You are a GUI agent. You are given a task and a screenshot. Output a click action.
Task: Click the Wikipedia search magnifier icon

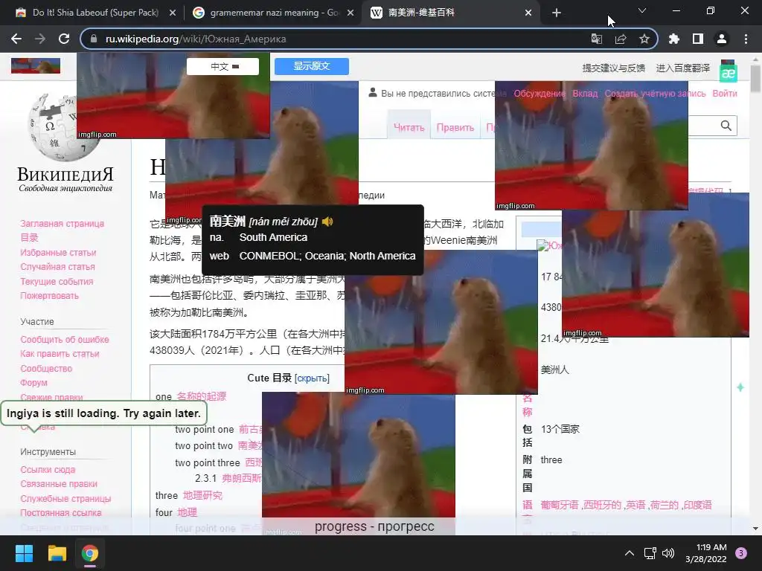(x=726, y=126)
